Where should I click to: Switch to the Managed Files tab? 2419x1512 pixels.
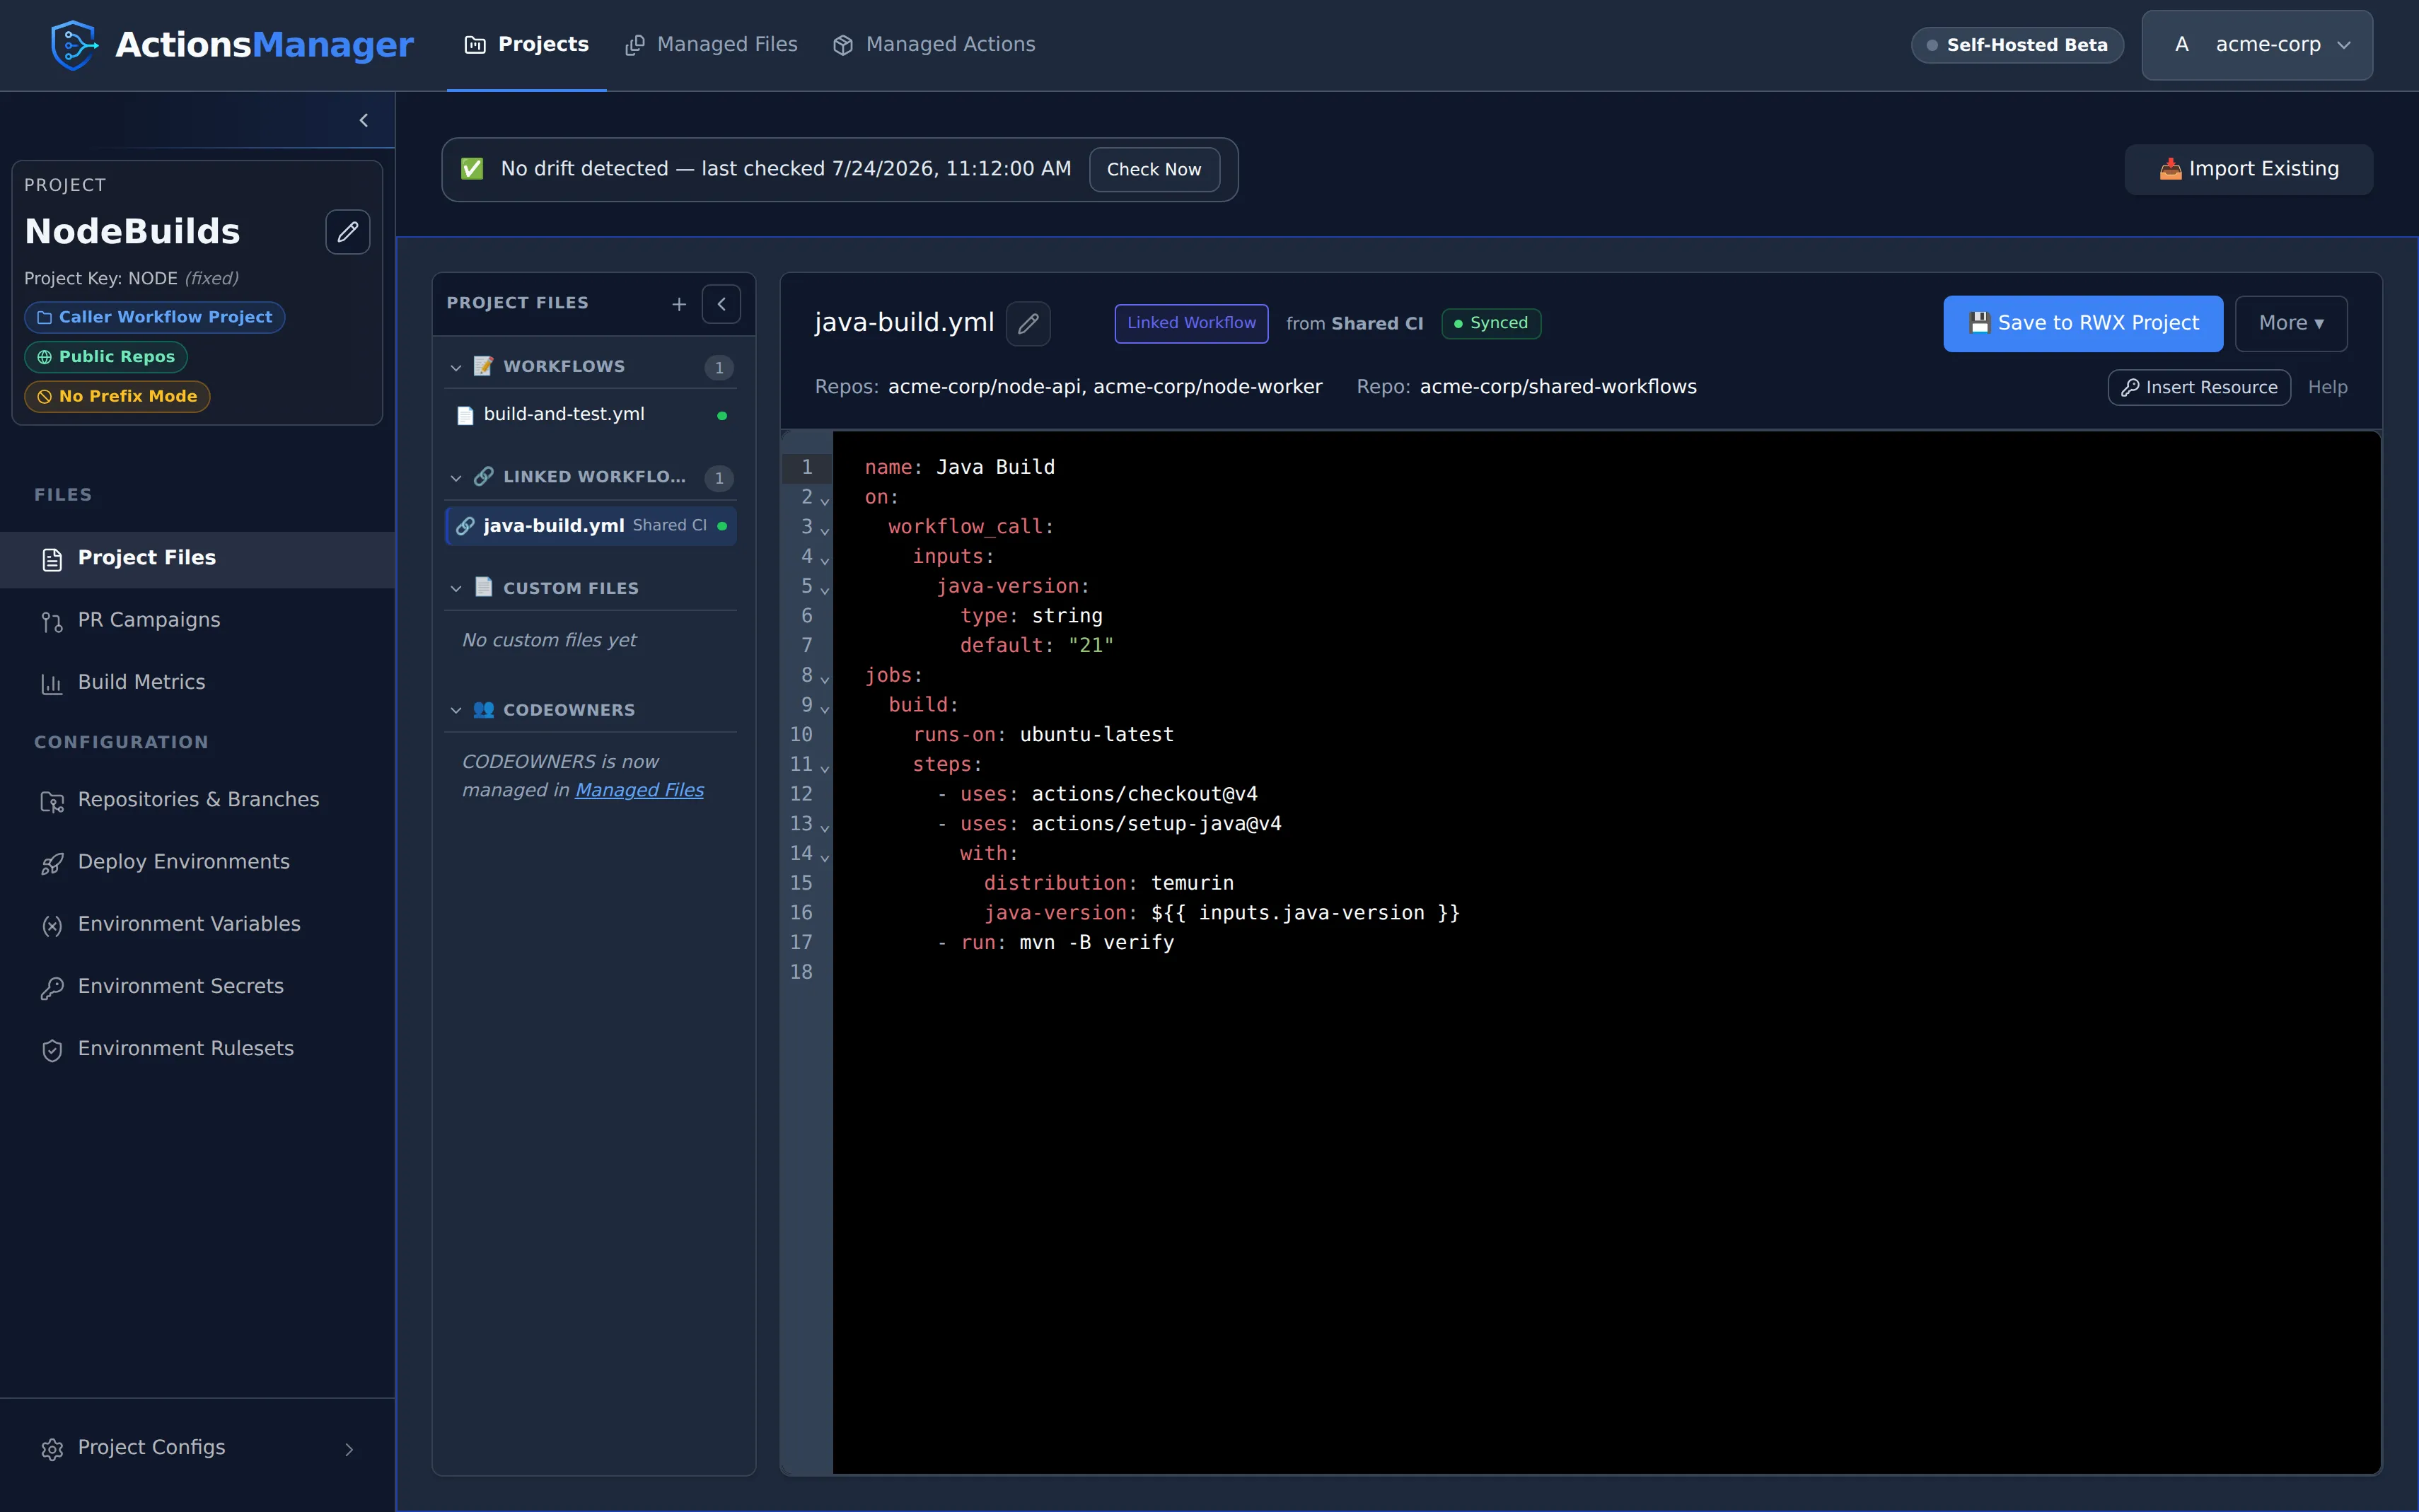pyautogui.click(x=711, y=45)
